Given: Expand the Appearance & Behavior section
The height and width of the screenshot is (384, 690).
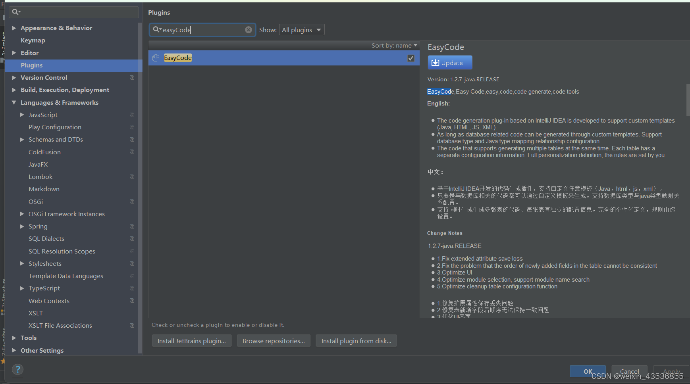Looking at the screenshot, I should [x=14, y=28].
